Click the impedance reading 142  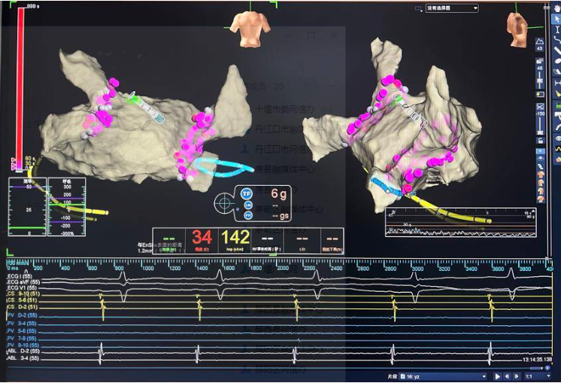[235, 239]
